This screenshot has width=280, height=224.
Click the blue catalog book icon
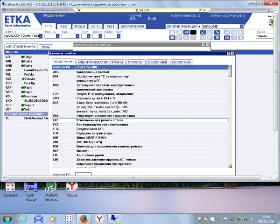[x=172, y=37]
